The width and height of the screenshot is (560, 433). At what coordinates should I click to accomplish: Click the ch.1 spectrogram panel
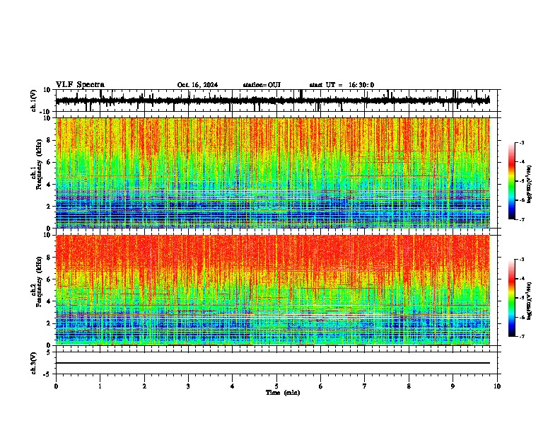(x=273, y=173)
